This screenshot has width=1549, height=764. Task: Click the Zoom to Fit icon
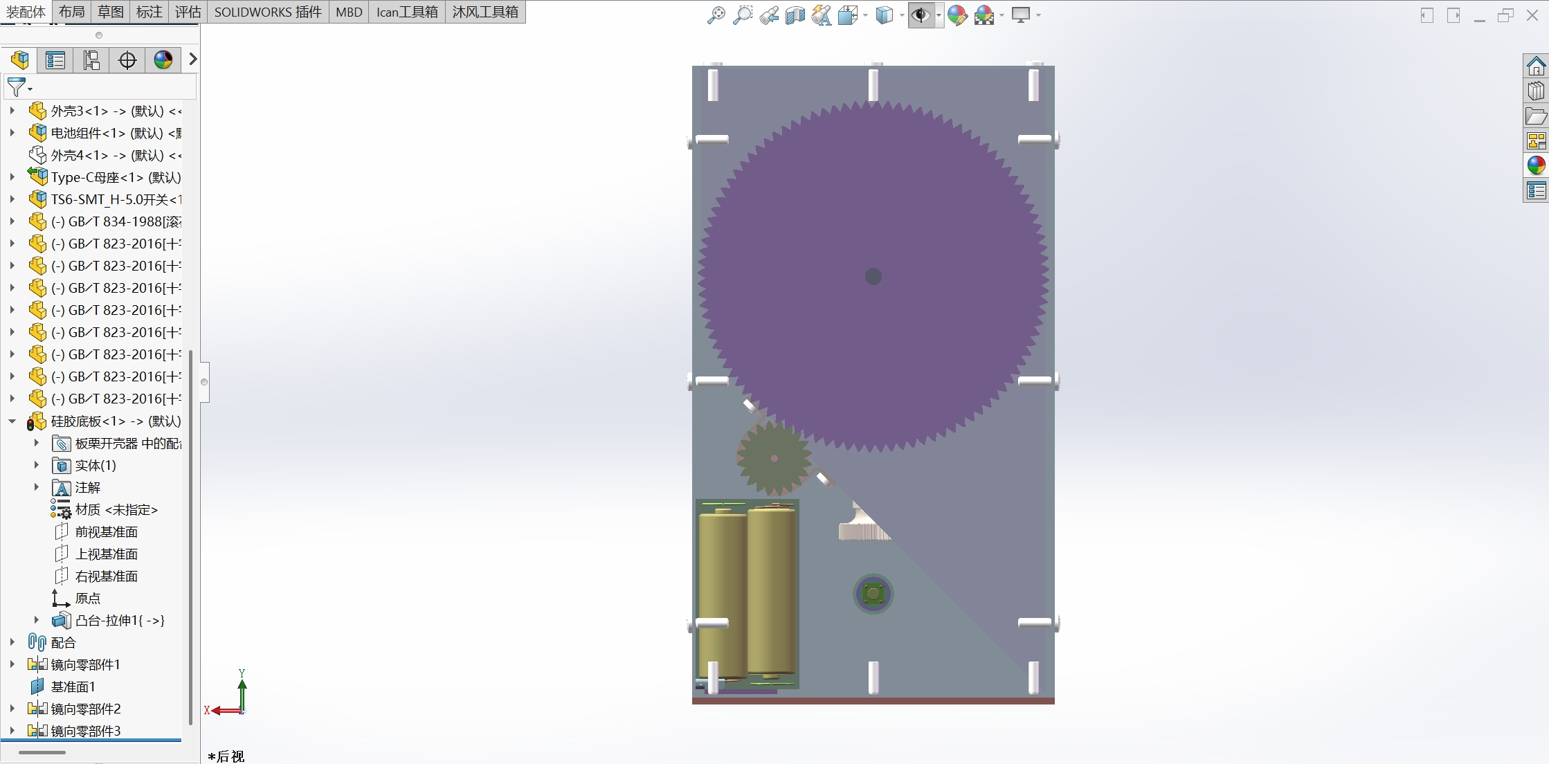pos(716,15)
